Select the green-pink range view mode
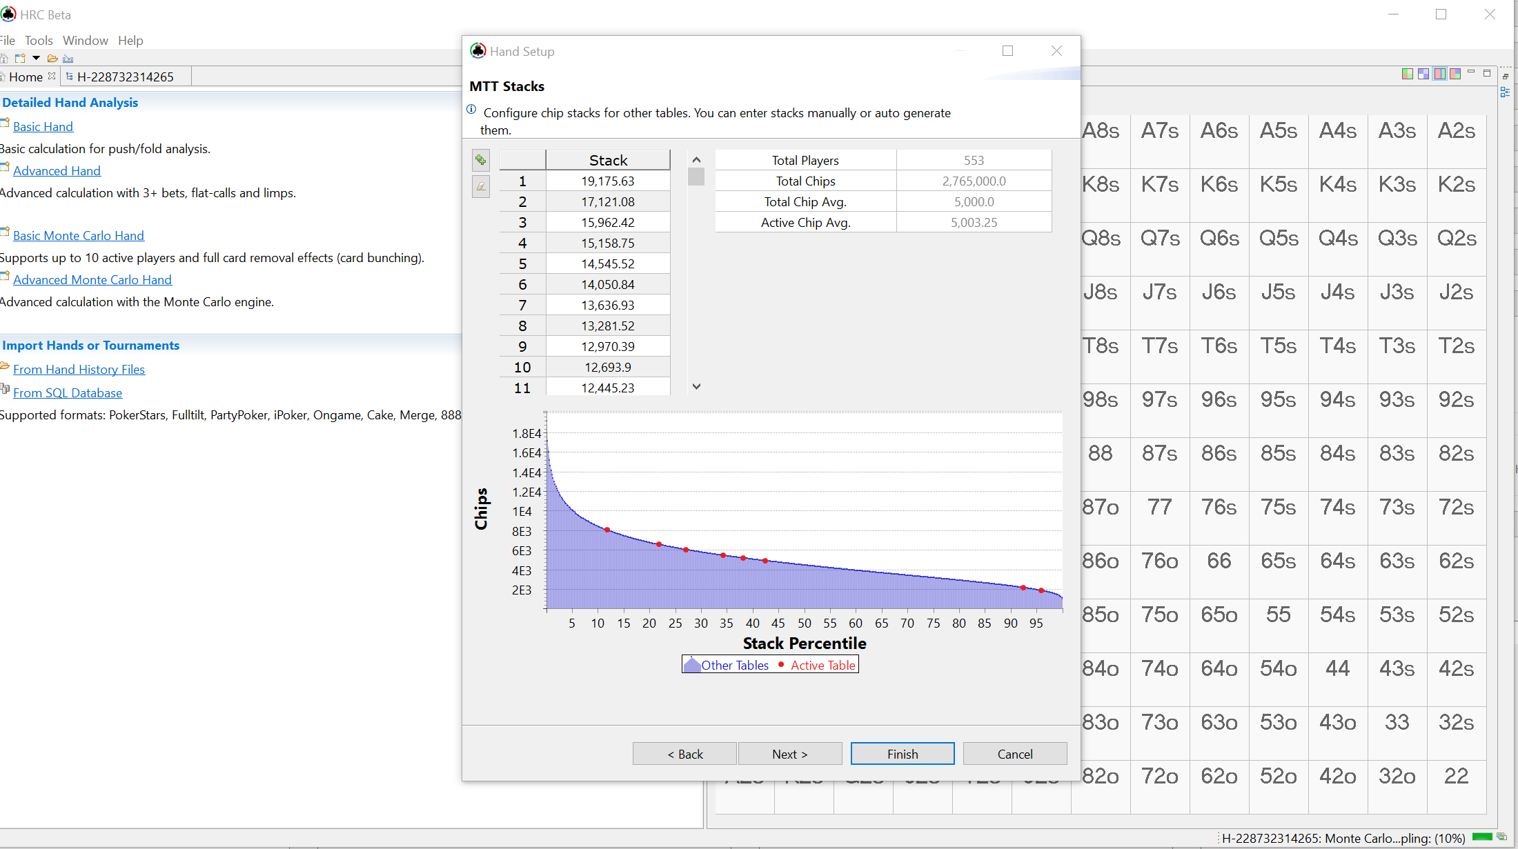Viewport: 1518px width, 849px height. point(1408,74)
